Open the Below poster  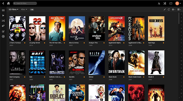click(97, 63)
